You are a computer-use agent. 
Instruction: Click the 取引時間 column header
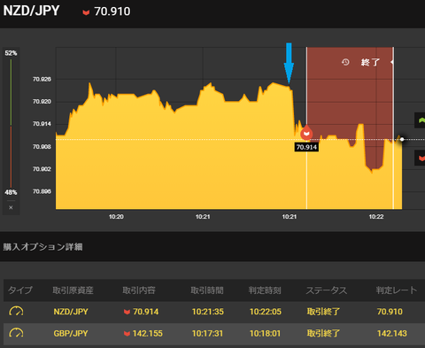(207, 290)
